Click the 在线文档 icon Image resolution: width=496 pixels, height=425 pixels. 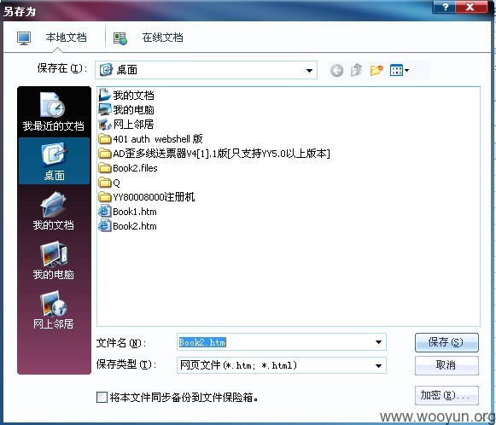pyautogui.click(x=120, y=38)
